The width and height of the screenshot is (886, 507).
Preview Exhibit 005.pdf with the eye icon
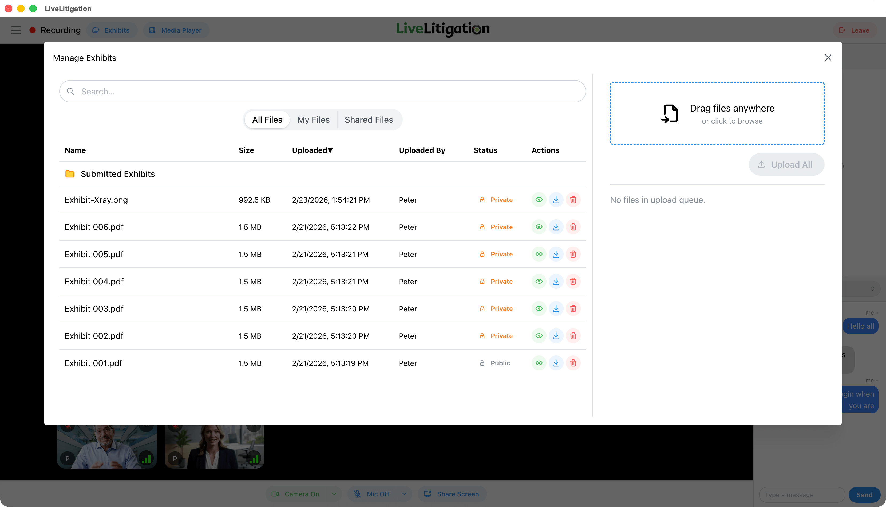pos(539,254)
